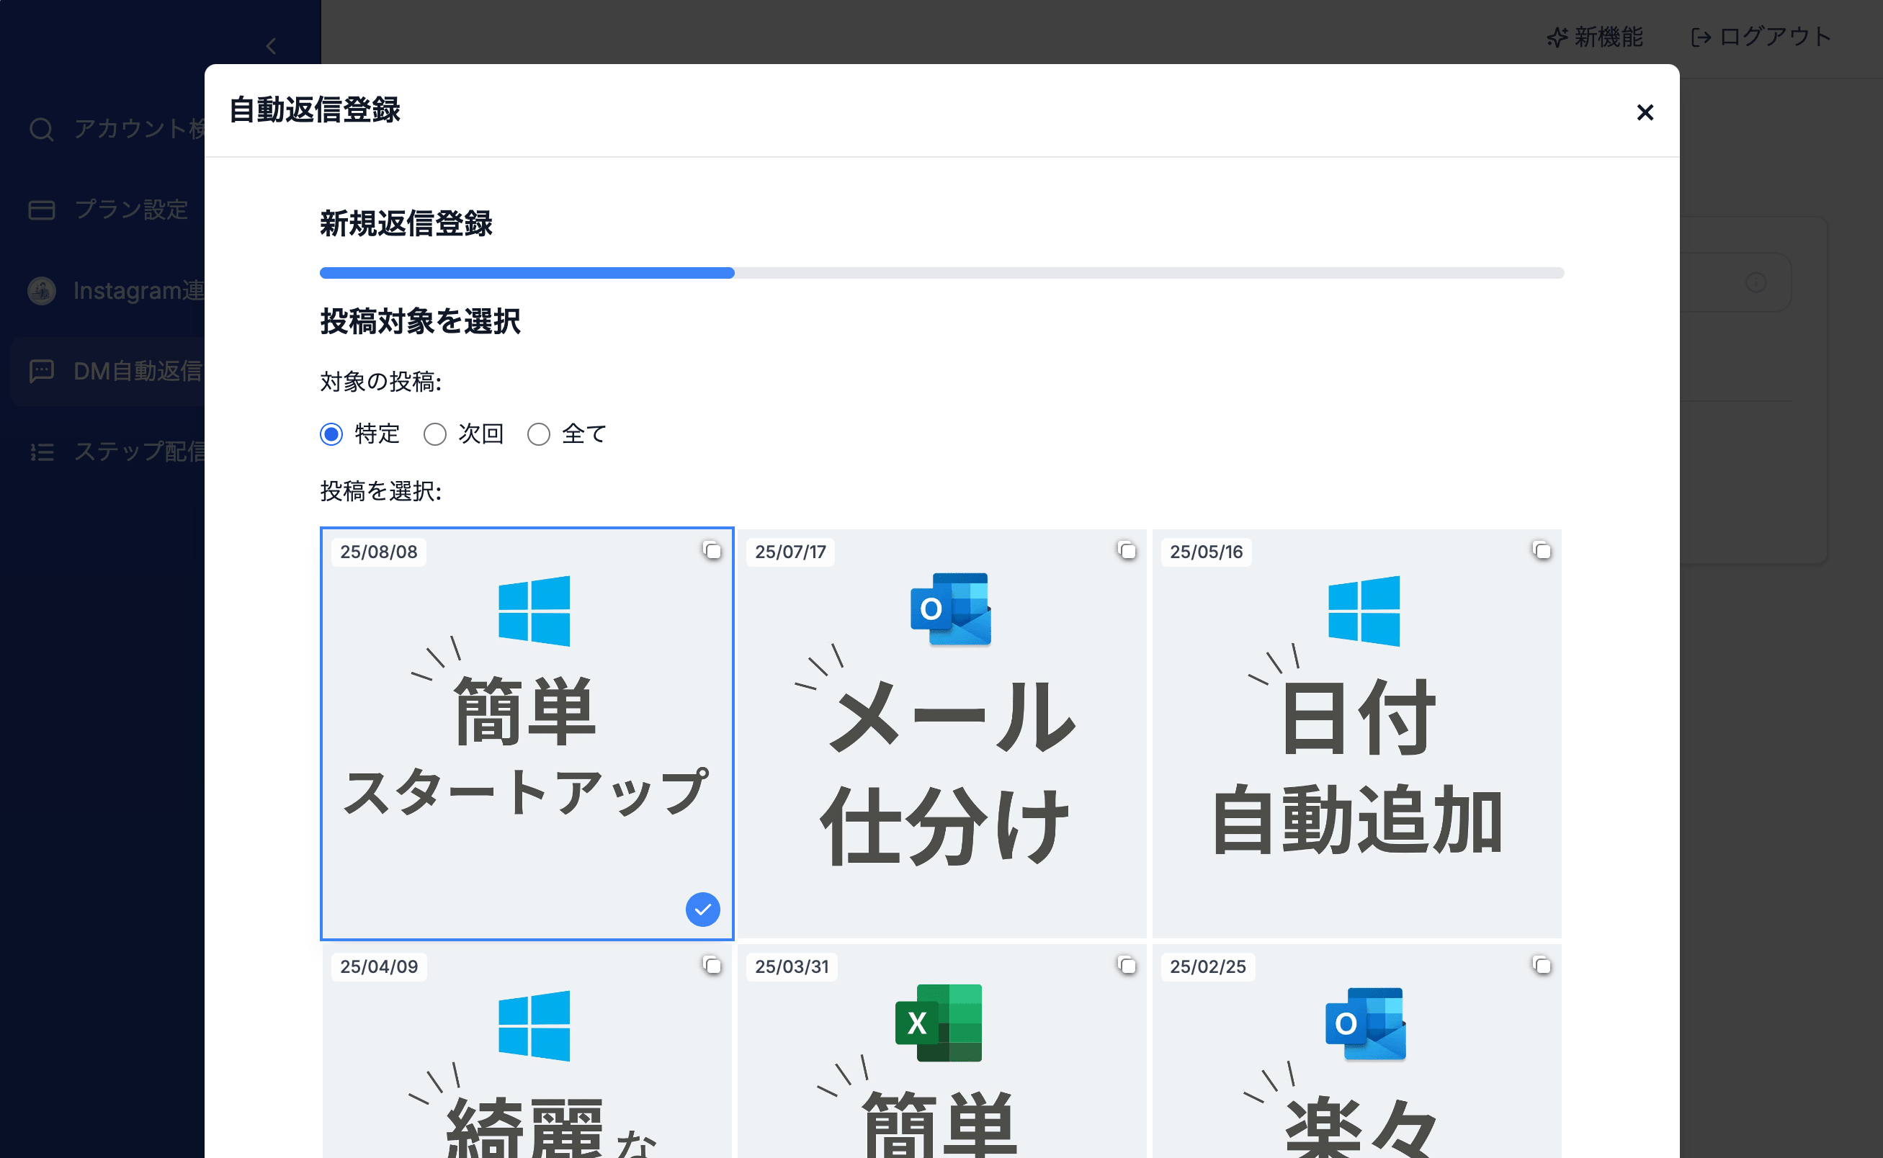1883x1158 pixels.
Task: Click the step list icon in sidebar
Action: (x=41, y=452)
